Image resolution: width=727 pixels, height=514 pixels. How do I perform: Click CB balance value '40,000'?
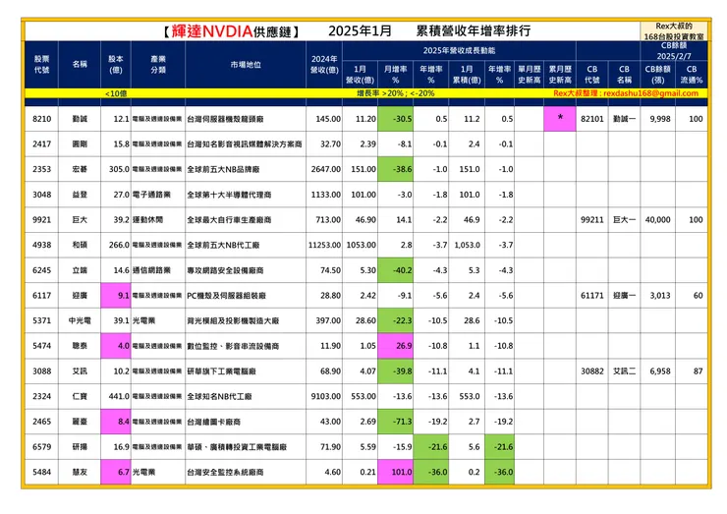click(x=658, y=219)
